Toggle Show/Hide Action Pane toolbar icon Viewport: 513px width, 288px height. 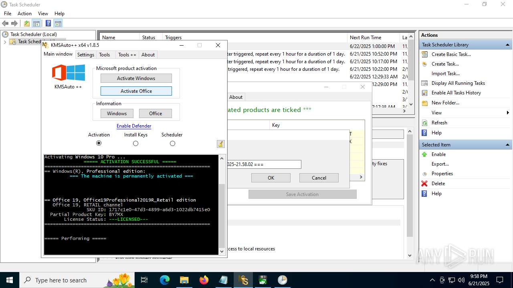pyautogui.click(x=58, y=24)
